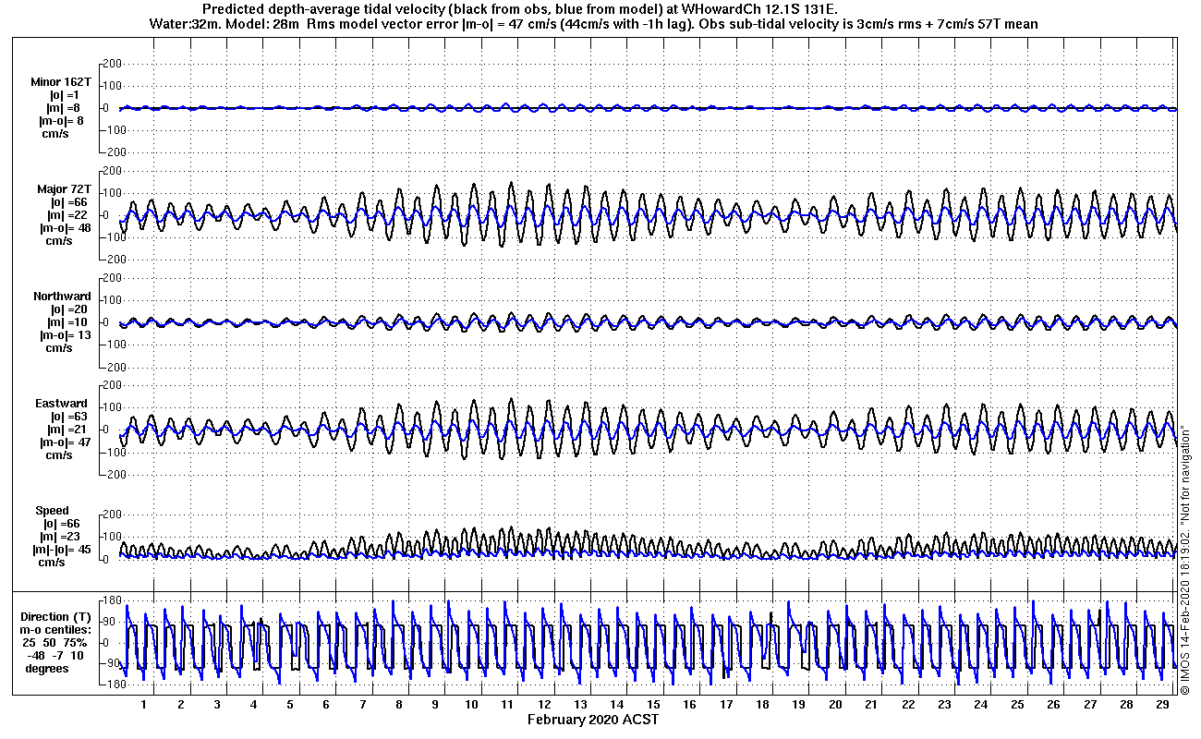Click day '14' on the date axis
Image resolution: width=1201 pixels, height=739 pixels.
tap(617, 704)
